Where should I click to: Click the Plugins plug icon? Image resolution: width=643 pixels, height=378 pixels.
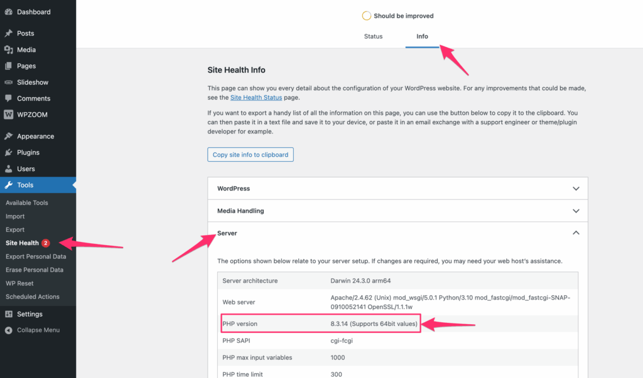pyautogui.click(x=8, y=152)
